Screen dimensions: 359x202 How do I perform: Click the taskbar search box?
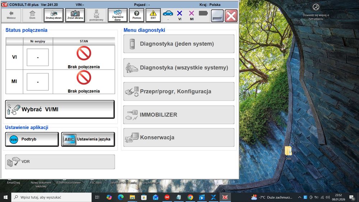pos(51,197)
